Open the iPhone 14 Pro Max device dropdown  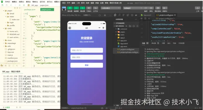point(71,15)
